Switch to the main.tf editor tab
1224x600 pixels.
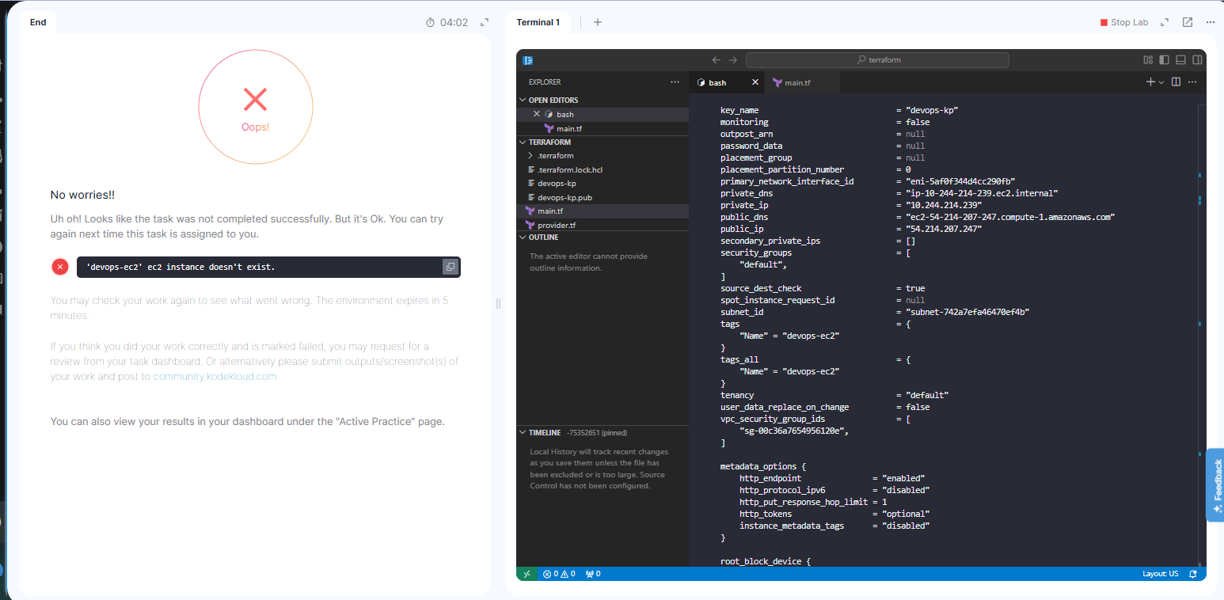pos(796,82)
